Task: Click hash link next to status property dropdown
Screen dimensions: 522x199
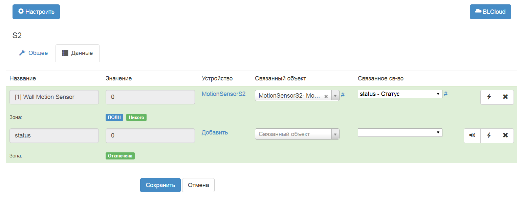Action: click(445, 94)
